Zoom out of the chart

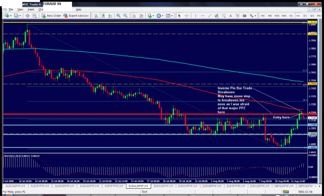(125, 16)
